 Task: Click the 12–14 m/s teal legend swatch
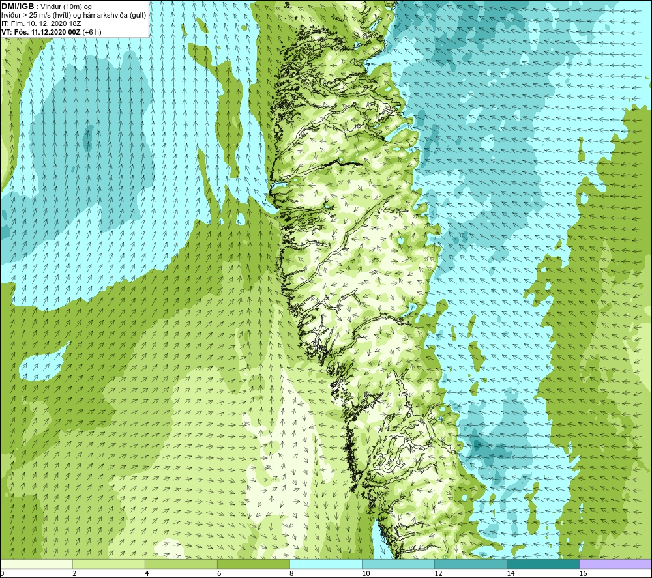pos(471,564)
